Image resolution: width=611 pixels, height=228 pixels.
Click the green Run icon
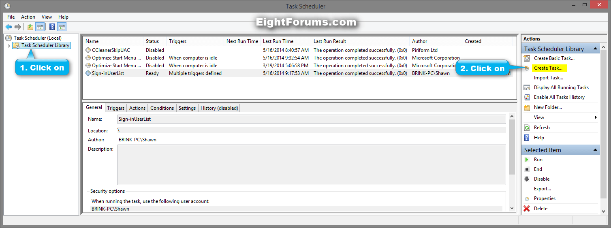(527, 160)
